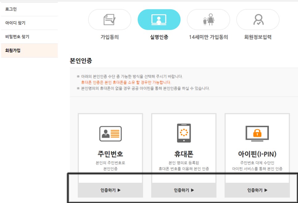Viewport: 298px width, 203px height.
Task: Click the 실명인증 step label
Action: coord(159,37)
